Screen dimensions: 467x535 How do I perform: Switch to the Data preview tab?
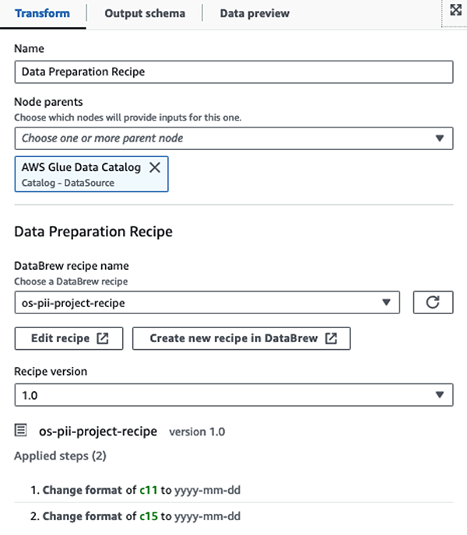(255, 13)
